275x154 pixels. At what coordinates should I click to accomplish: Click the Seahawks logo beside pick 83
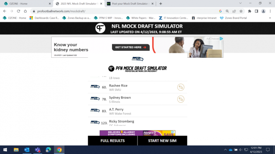point(95,110)
